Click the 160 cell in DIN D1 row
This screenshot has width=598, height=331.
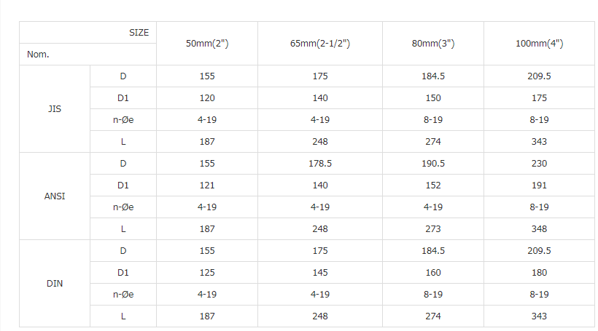tap(433, 273)
